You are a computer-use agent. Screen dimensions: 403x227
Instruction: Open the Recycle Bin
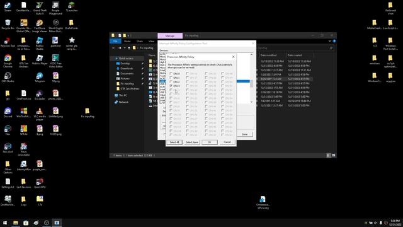tap(8, 25)
